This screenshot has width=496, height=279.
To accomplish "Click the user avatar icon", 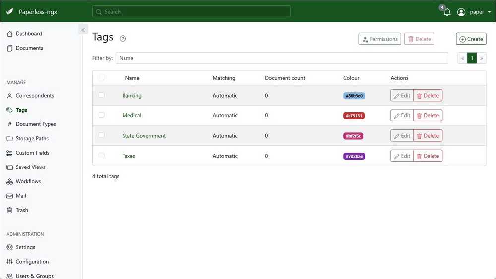I will pyautogui.click(x=461, y=12).
